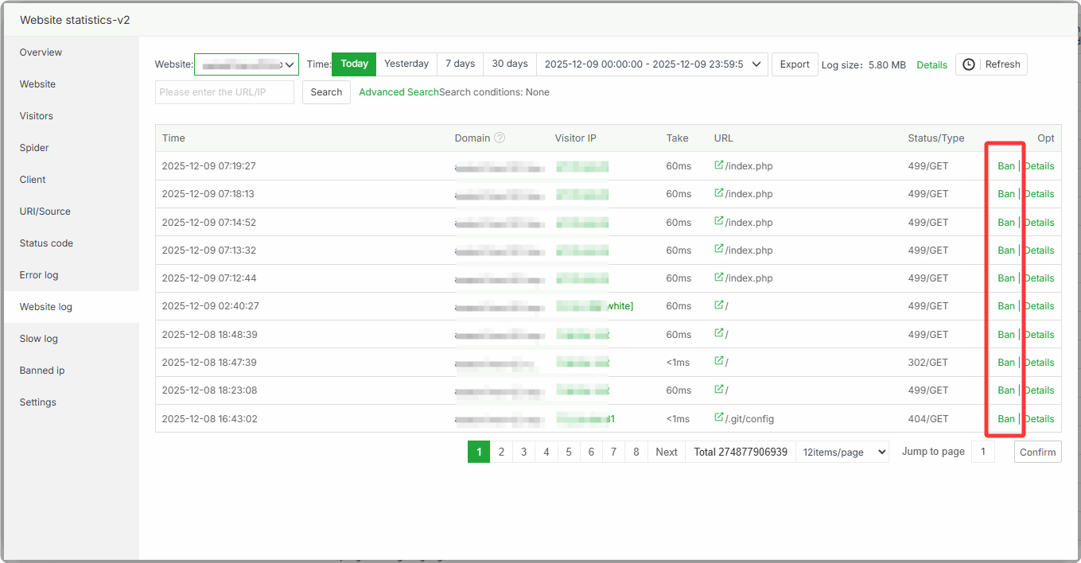The image size is (1081, 563).
Task: Open the Banned ip section
Action: (42, 371)
